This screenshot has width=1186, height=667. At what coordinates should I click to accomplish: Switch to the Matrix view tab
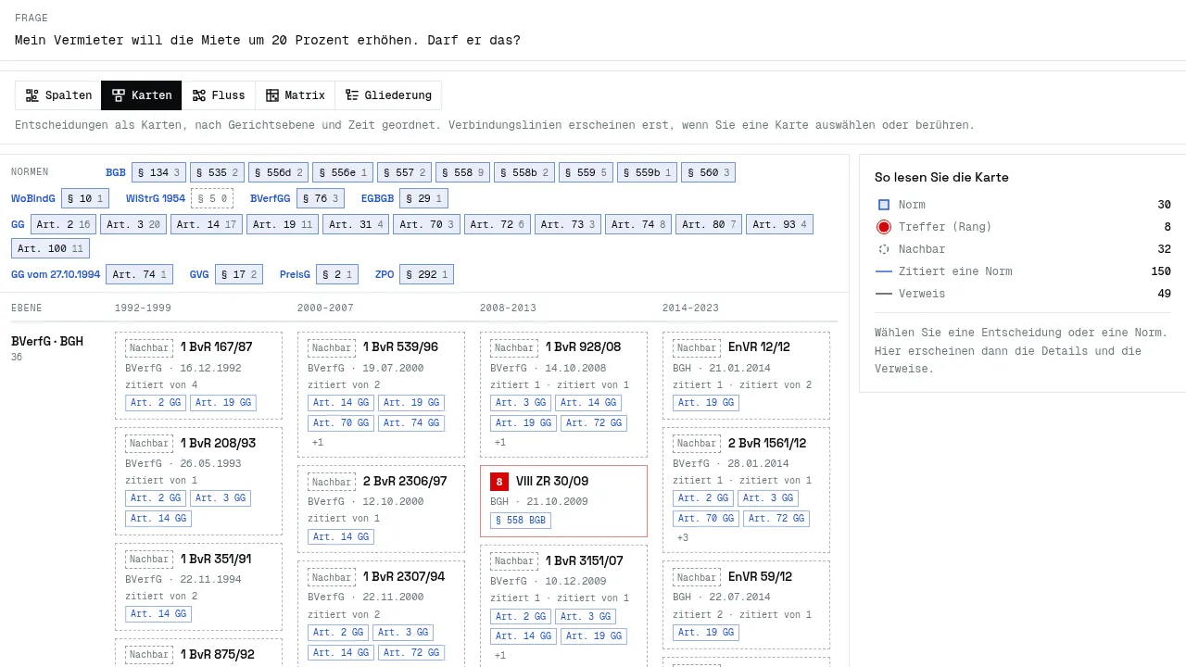(x=295, y=95)
